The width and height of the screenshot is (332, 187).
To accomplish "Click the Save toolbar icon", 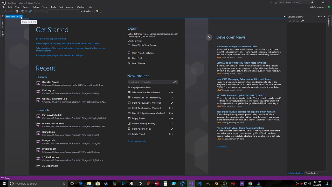I will tap(26, 11).
